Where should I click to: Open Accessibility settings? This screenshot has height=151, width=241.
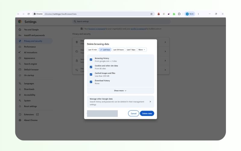click(30, 95)
